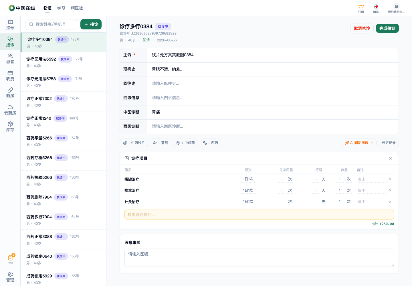Viewport: 412px width, 286px height.
Task: Select patient 西药疗程5266
Action: pyautogui.click(x=63, y=161)
